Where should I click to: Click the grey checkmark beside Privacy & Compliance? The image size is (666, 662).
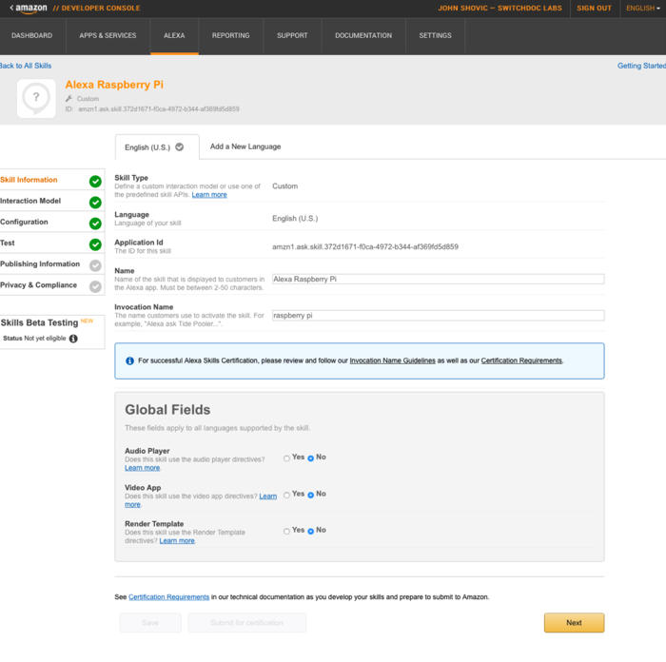95,286
